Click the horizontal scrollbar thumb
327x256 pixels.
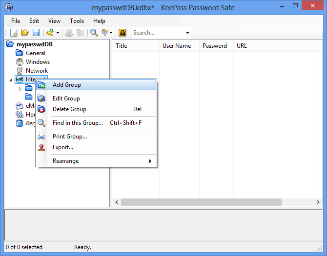201,202
